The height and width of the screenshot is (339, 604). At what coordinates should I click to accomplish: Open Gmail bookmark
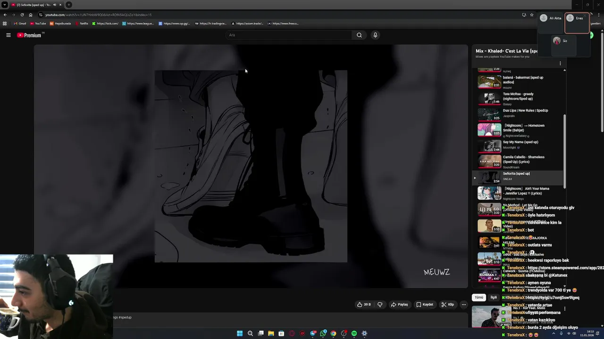[20, 24]
